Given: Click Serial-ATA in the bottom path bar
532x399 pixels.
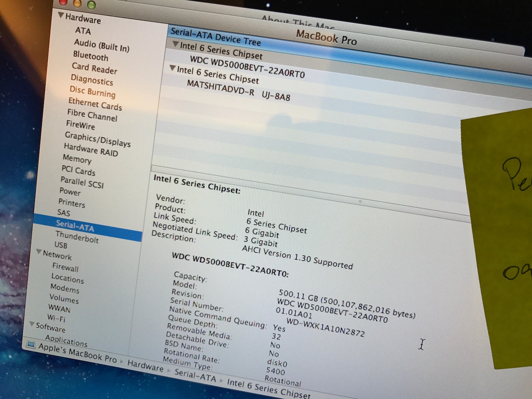Looking at the screenshot, I should (195, 375).
